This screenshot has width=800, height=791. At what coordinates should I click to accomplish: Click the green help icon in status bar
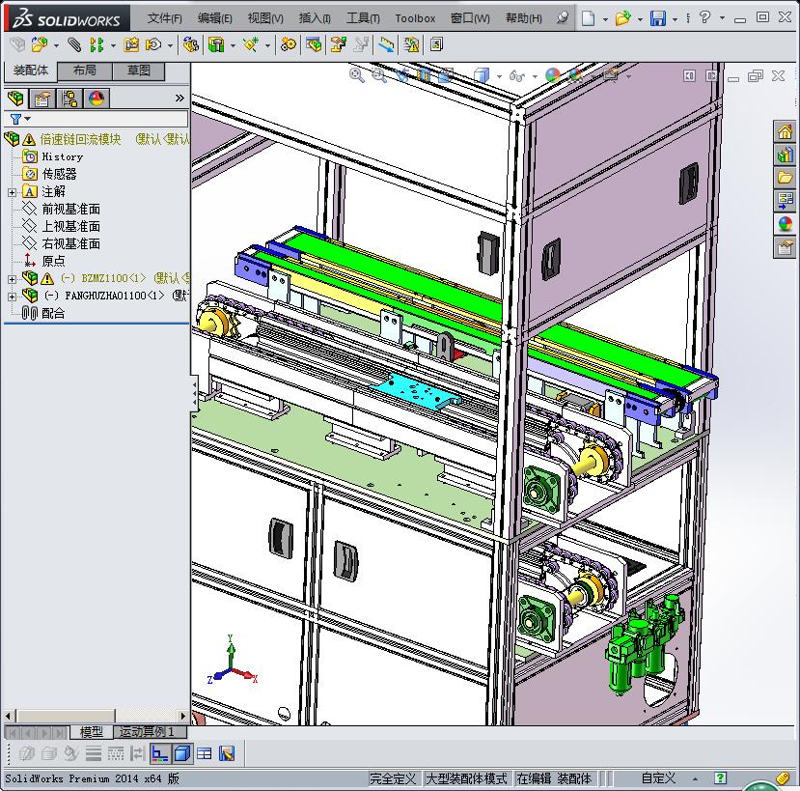[x=720, y=778]
